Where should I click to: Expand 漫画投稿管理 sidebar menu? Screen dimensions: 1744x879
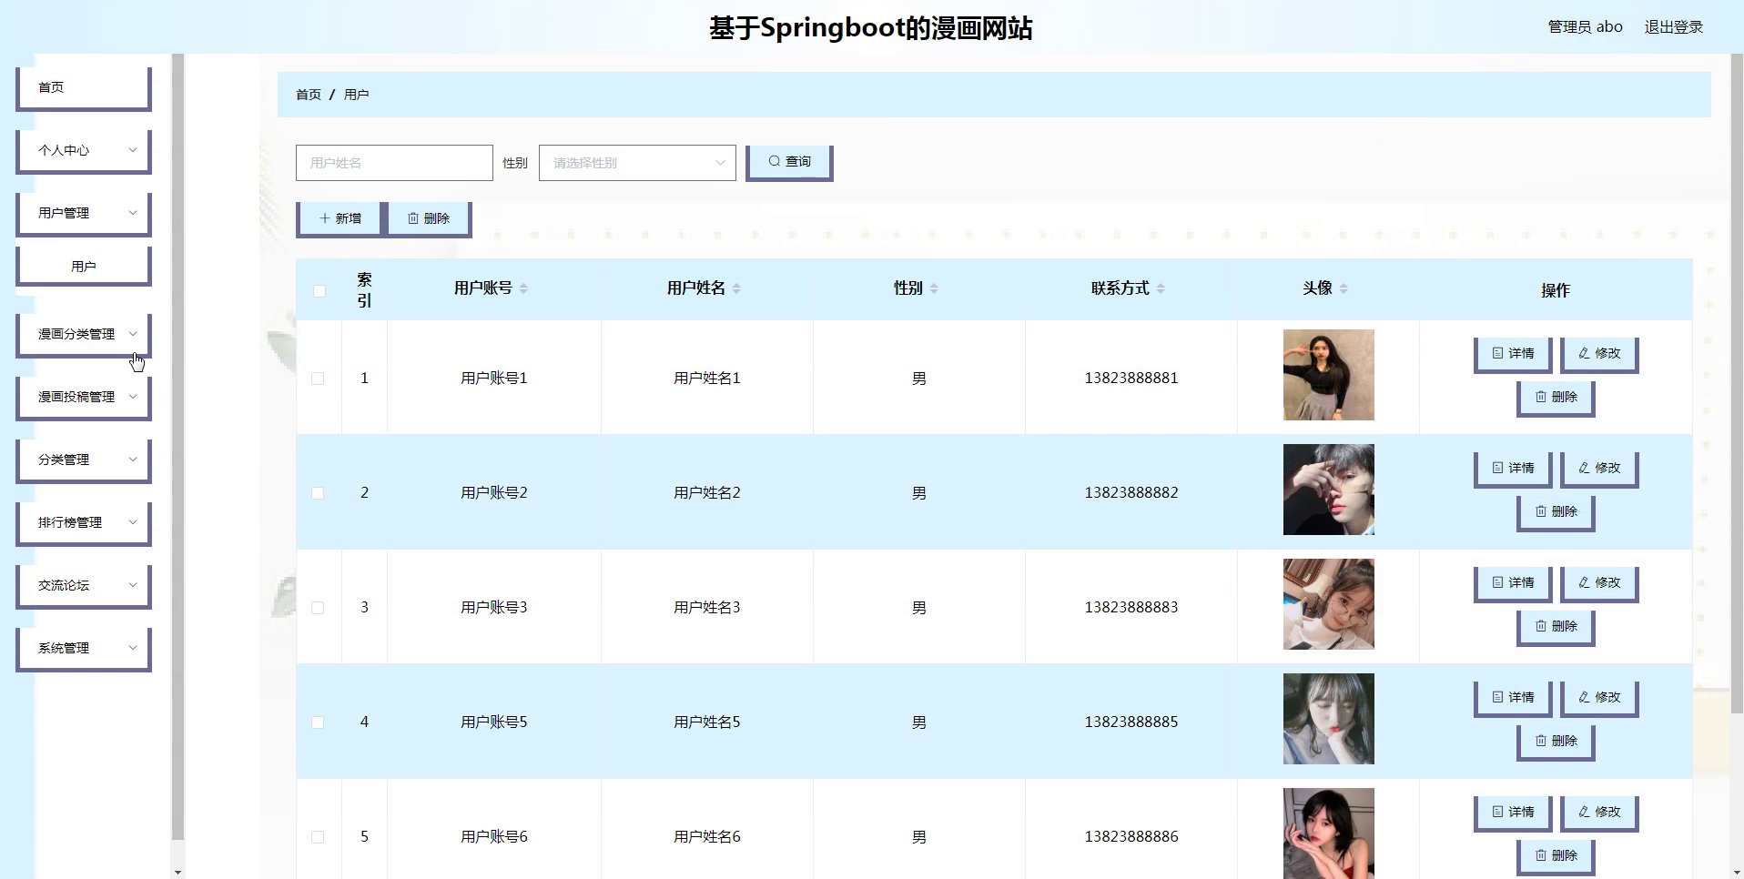(x=84, y=398)
